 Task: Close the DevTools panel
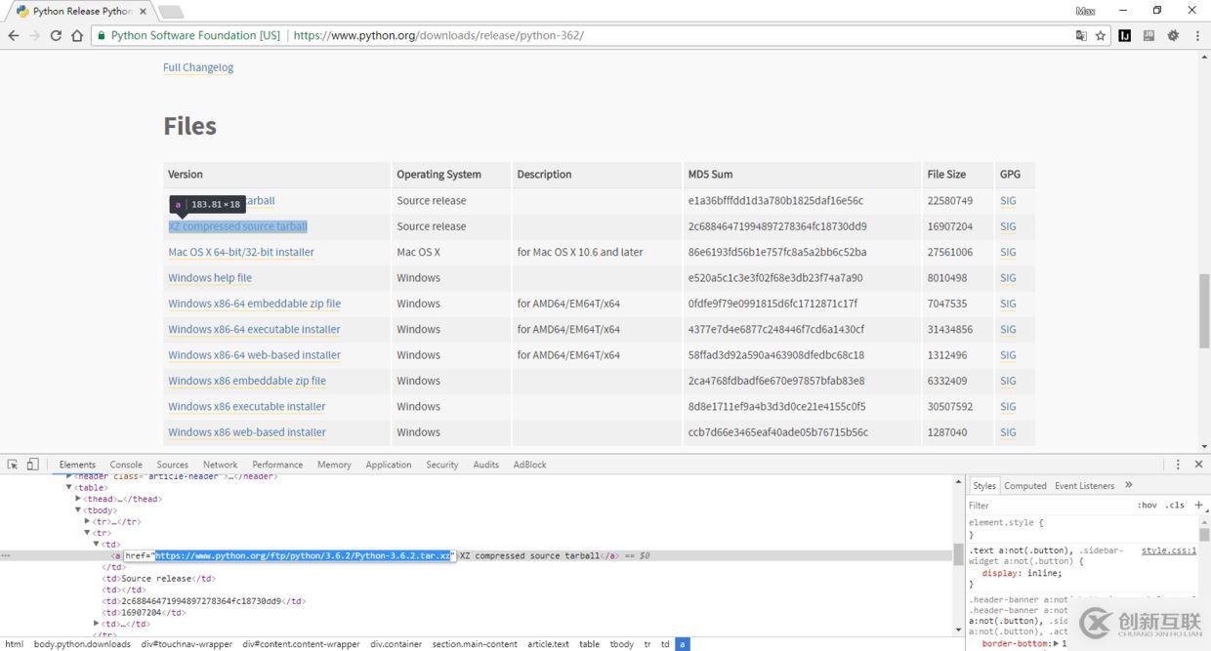pos(1198,465)
